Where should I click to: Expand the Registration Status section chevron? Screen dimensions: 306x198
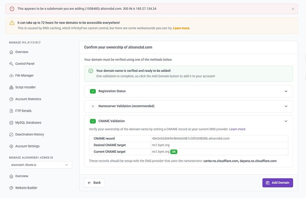point(286,91)
